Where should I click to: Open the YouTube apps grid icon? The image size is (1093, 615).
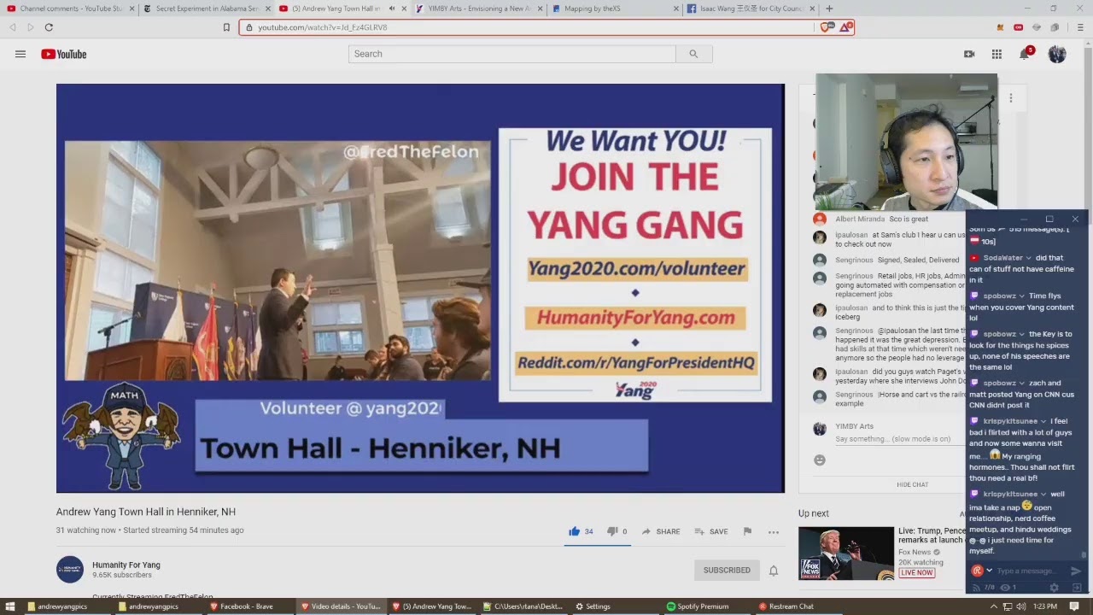coord(997,54)
